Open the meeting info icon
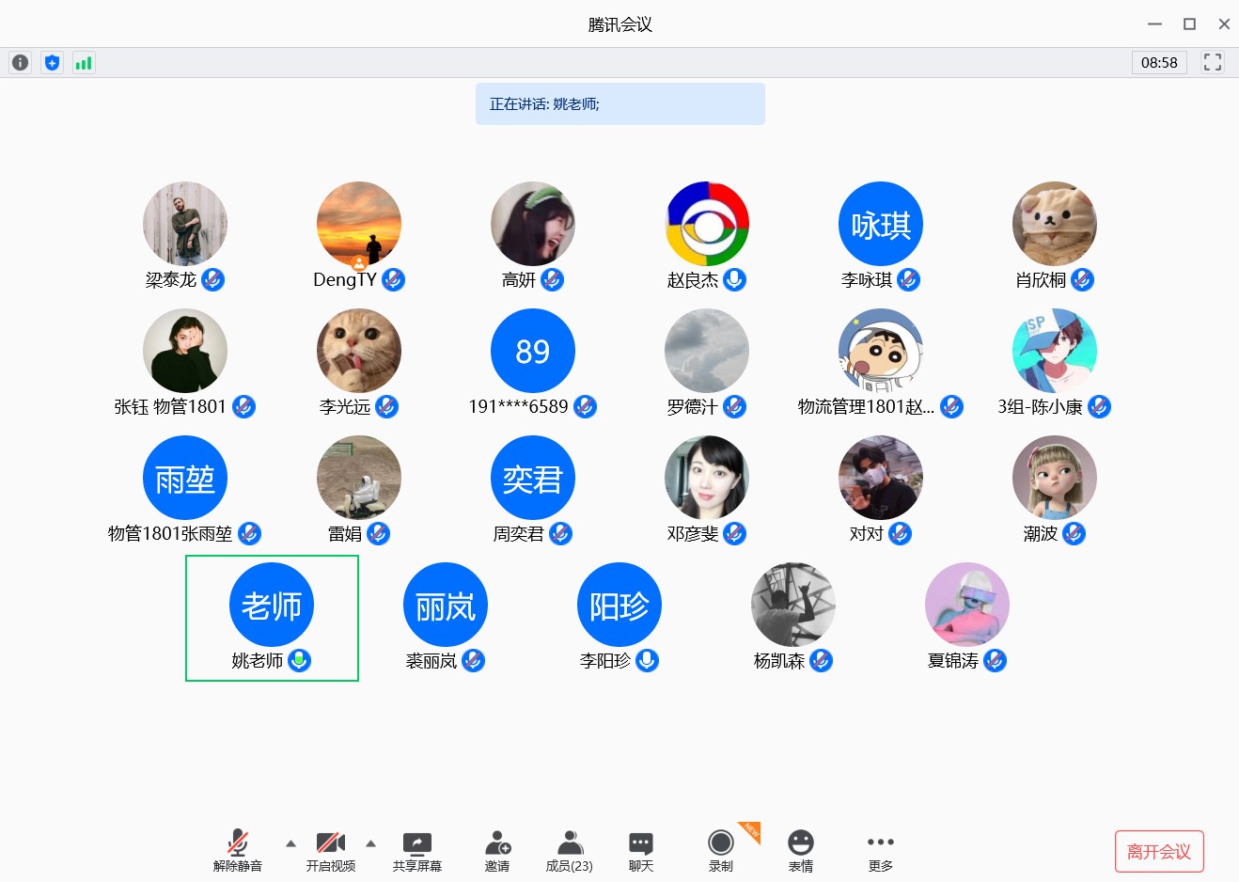Viewport: 1239px width, 882px height. [x=20, y=63]
